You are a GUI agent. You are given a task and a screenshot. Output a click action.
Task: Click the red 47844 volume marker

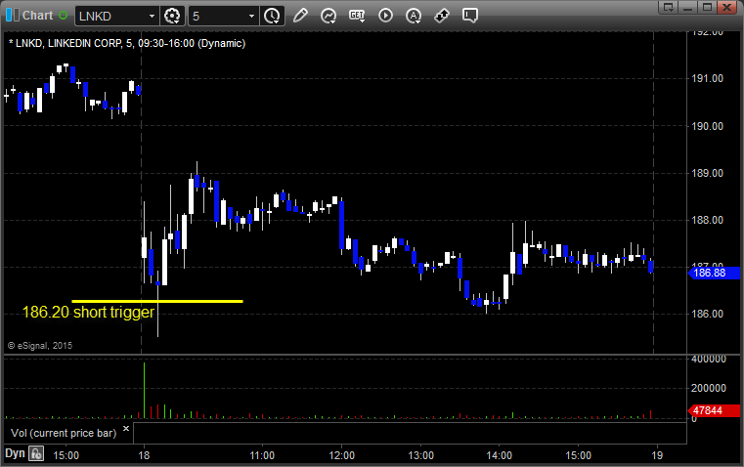714,410
